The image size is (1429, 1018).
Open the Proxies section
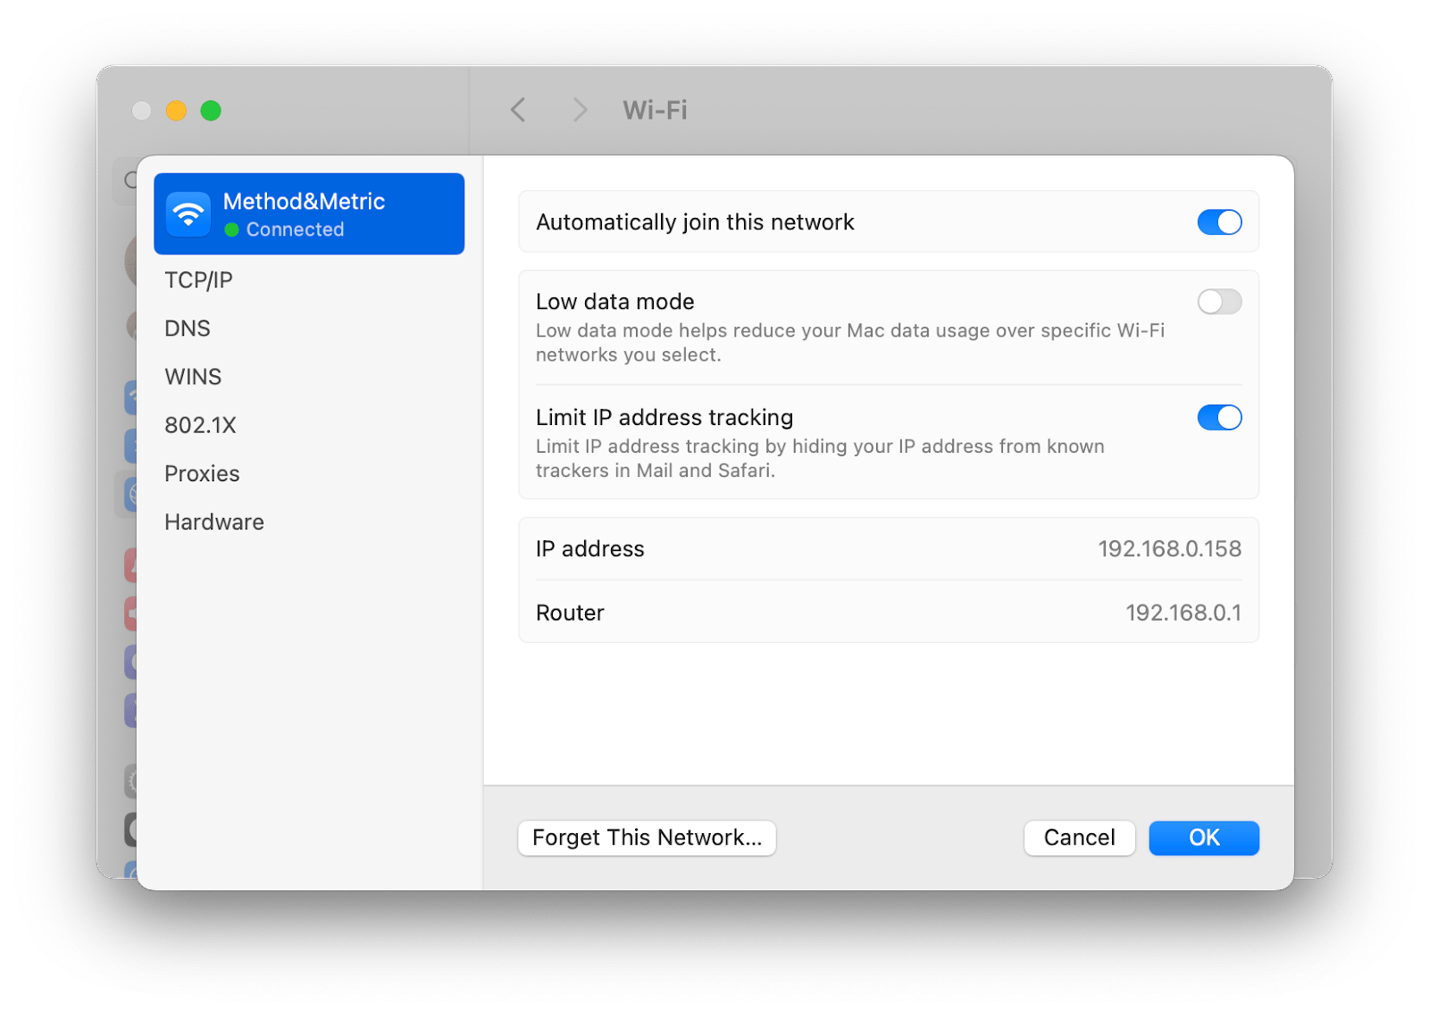[x=202, y=473]
